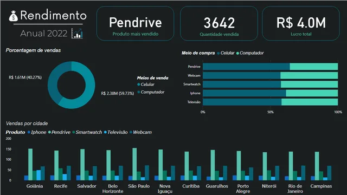Click the Smartwatch entry in Produto legend

coord(87,132)
